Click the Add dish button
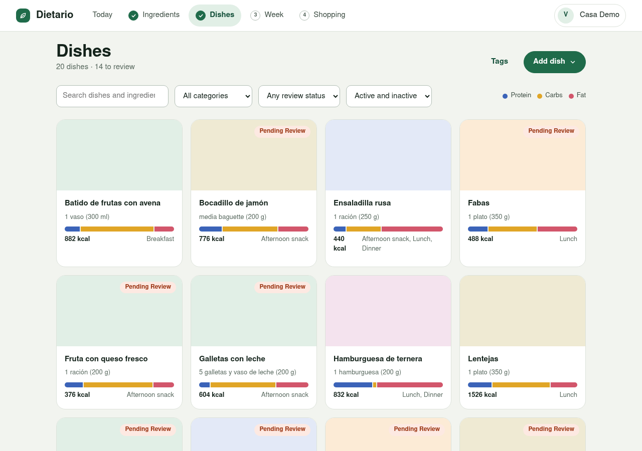Image resolution: width=642 pixels, height=451 pixels. coord(555,62)
